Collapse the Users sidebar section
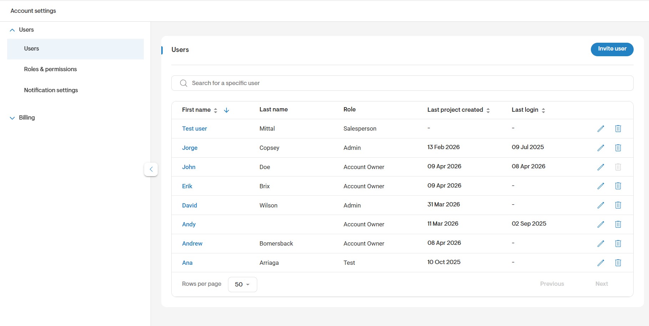 pyautogui.click(x=12, y=30)
